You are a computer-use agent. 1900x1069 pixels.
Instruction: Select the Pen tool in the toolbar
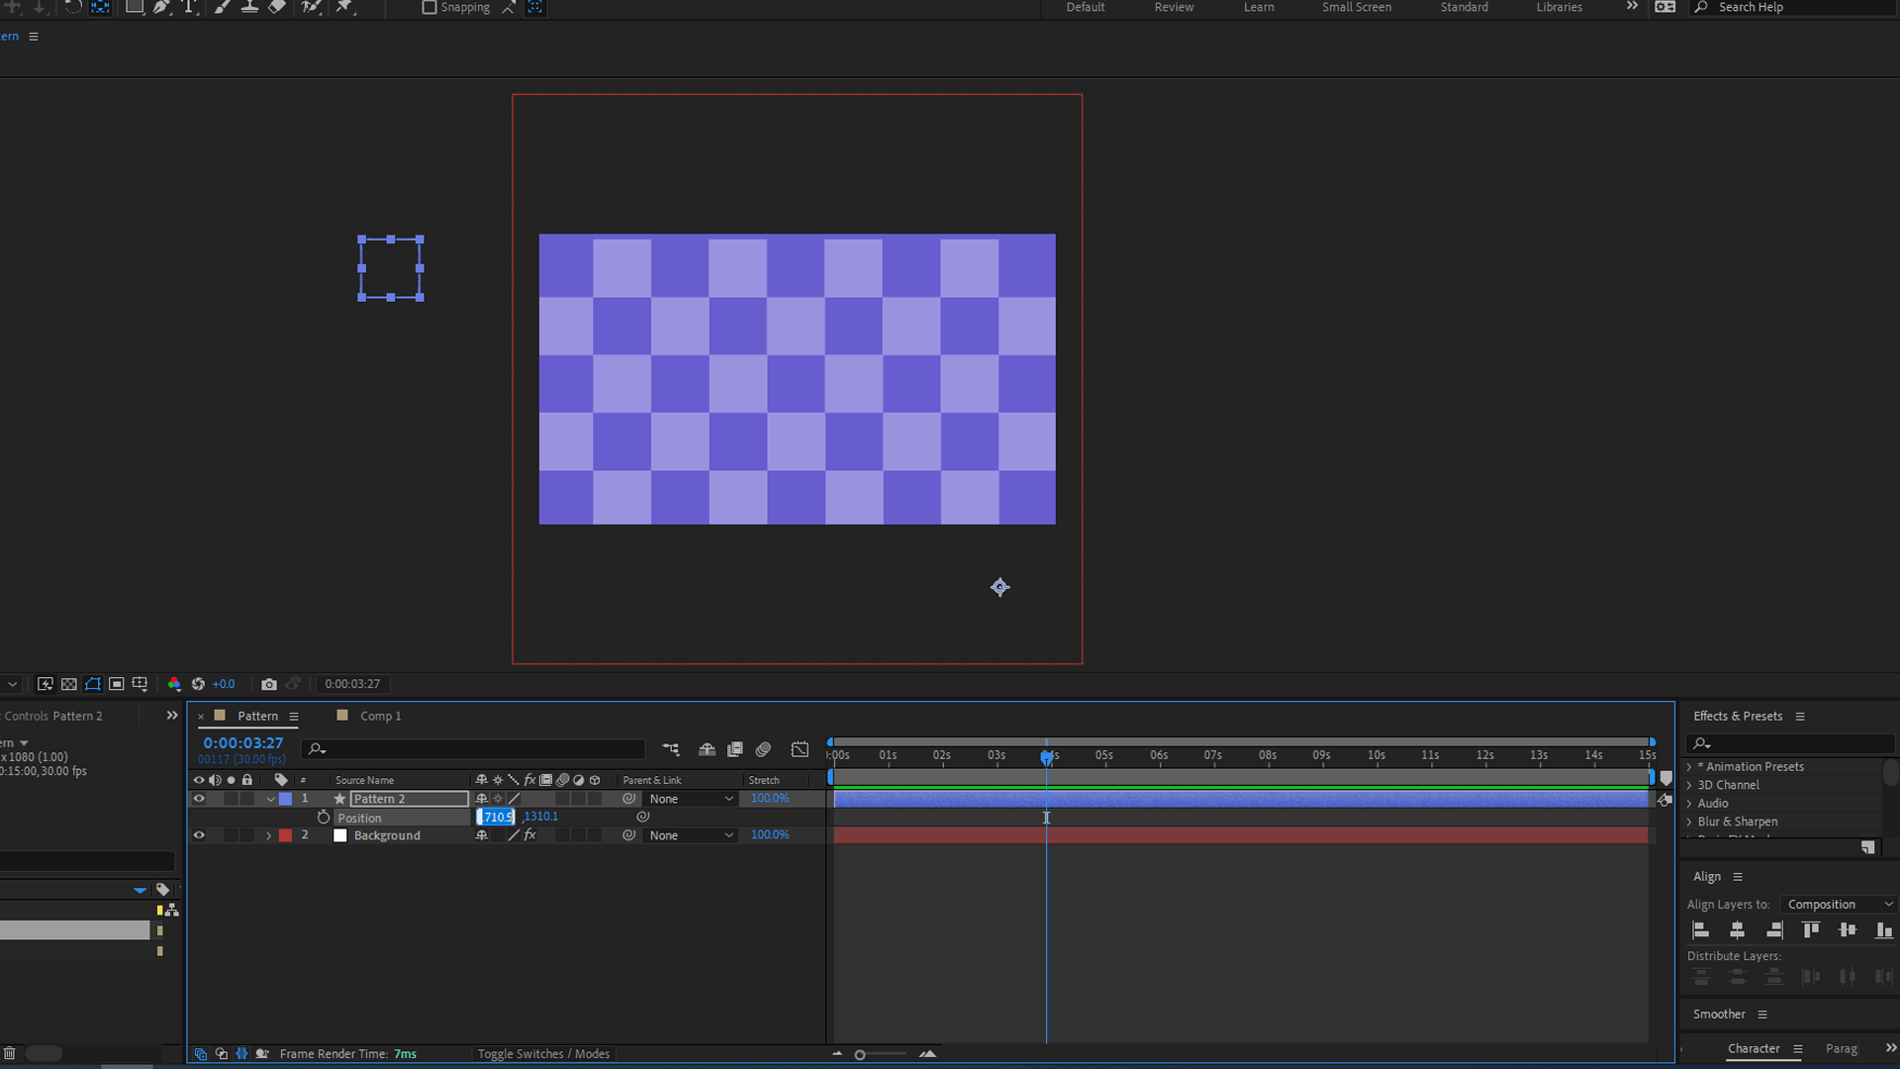tap(161, 8)
